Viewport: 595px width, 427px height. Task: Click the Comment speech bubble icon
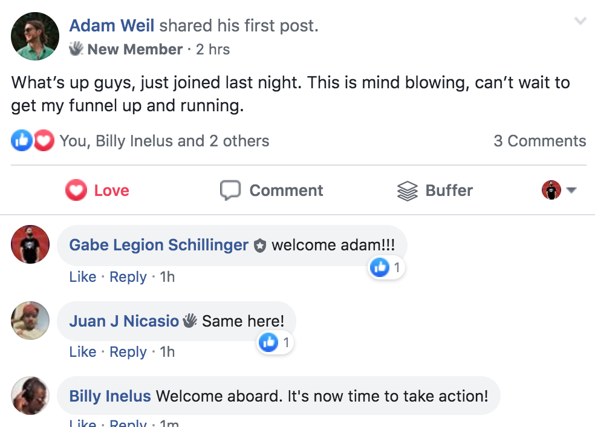[230, 190]
